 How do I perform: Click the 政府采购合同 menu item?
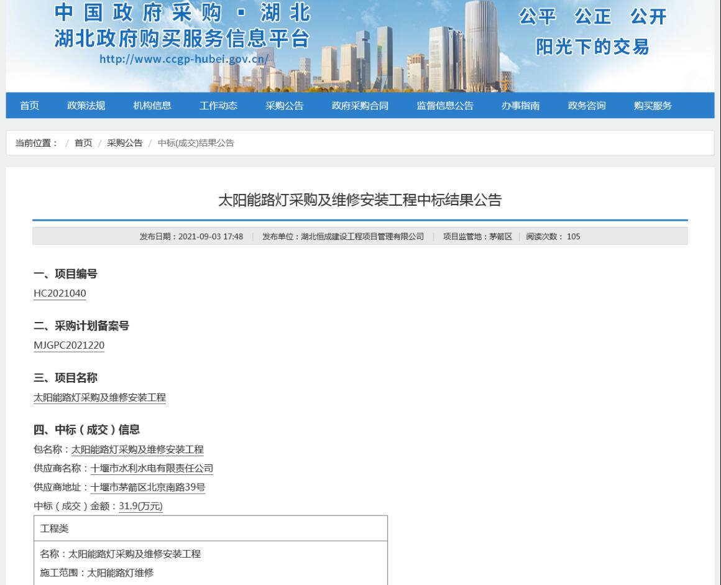[x=360, y=106]
